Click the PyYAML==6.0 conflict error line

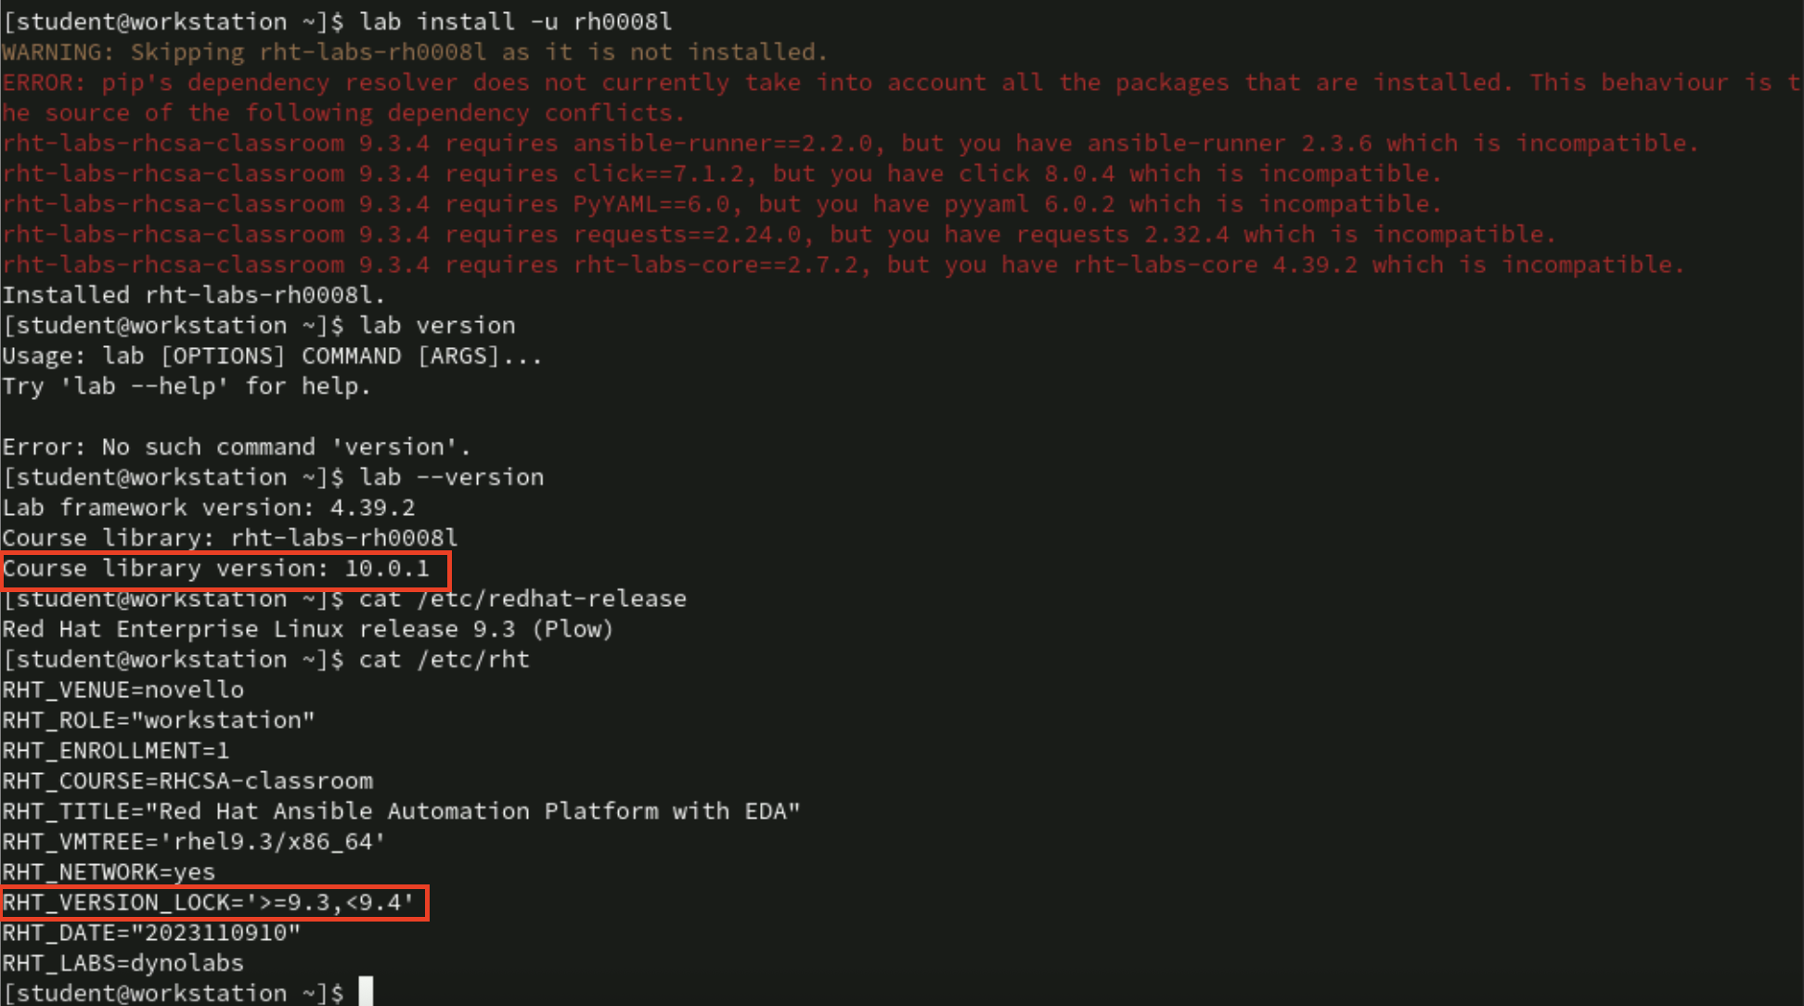click(x=721, y=204)
